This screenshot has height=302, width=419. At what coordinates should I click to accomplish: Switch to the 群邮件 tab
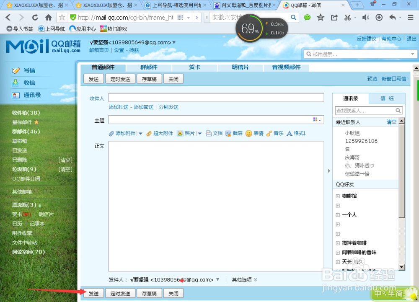tap(149, 67)
